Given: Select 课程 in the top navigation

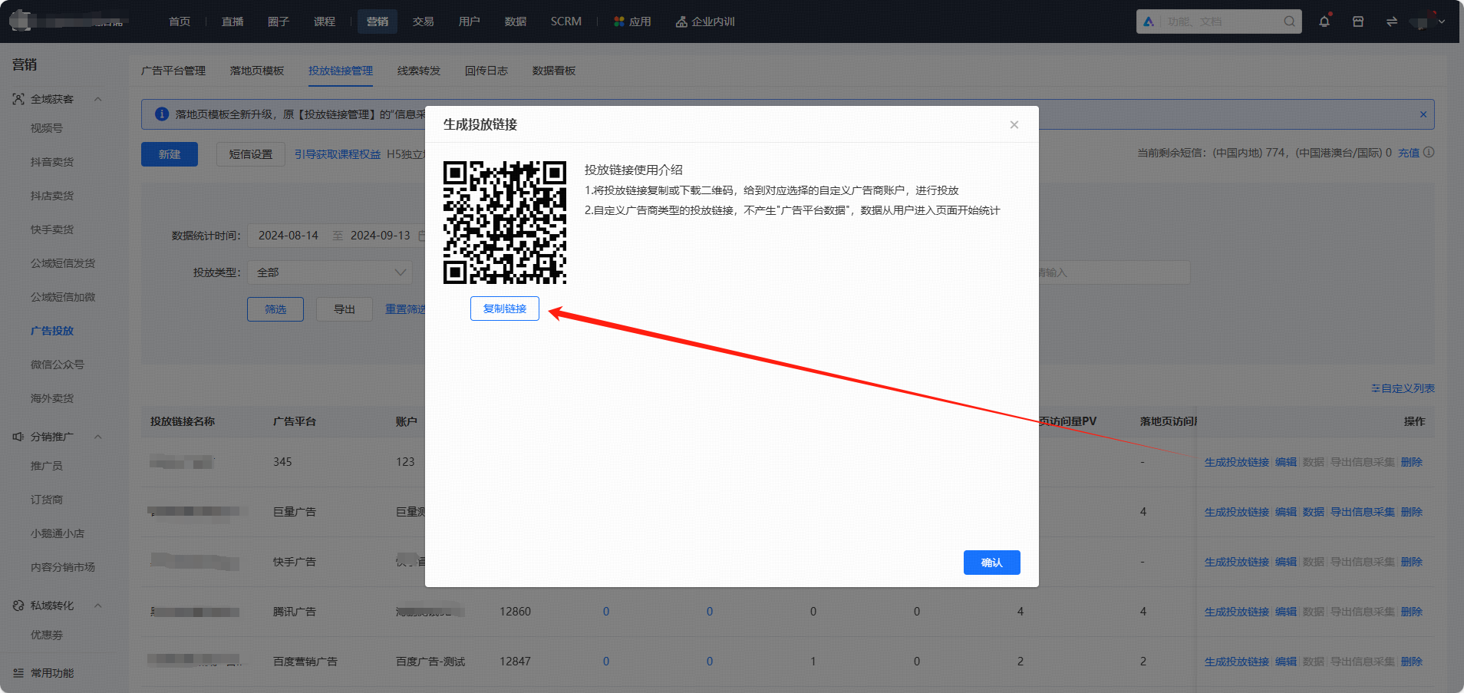Looking at the screenshot, I should point(325,21).
